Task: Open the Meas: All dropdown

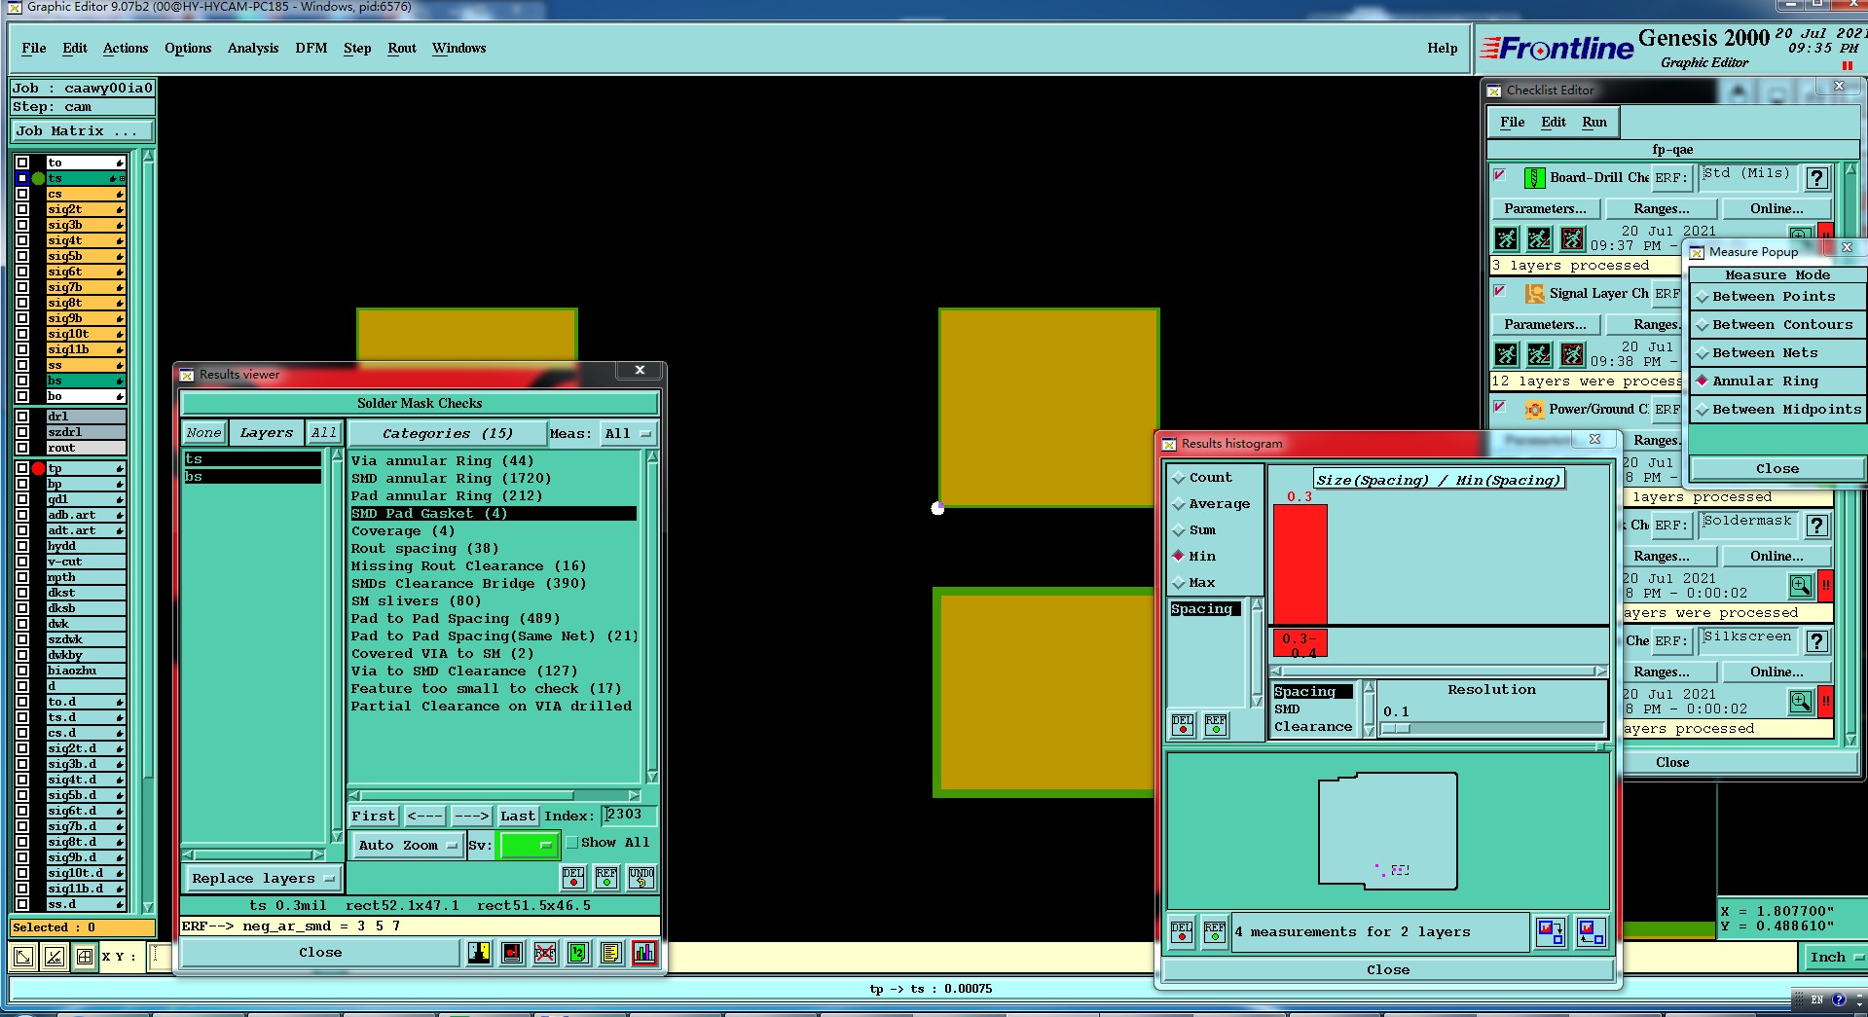Action: tap(629, 434)
